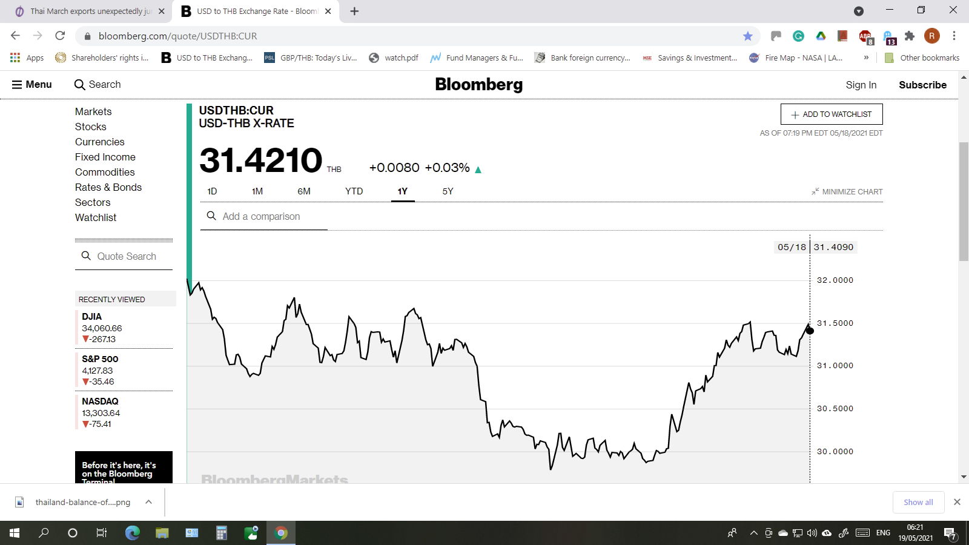Open the DJIA recently viewed quote

[125, 328]
